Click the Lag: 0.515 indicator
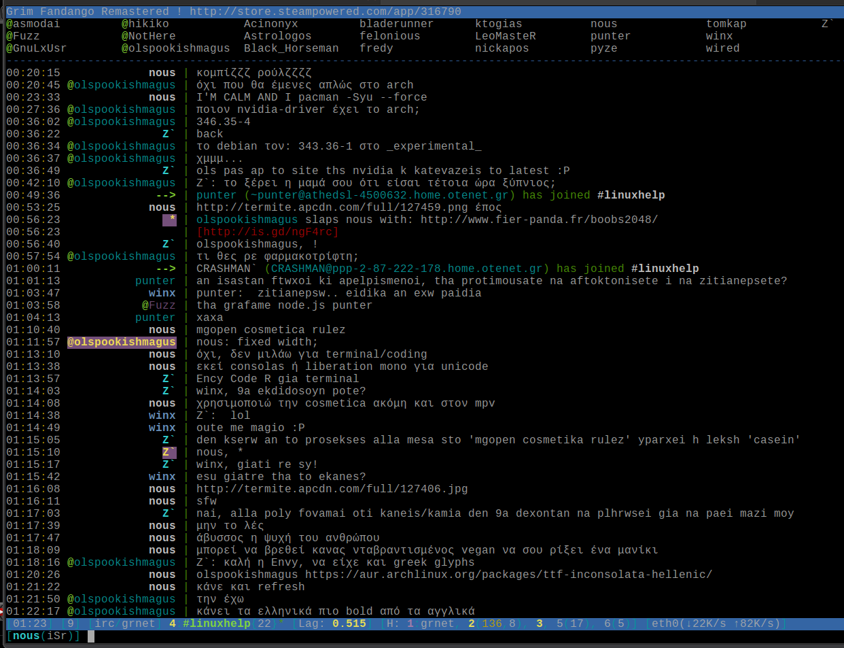This screenshot has width=844, height=648. 332,624
